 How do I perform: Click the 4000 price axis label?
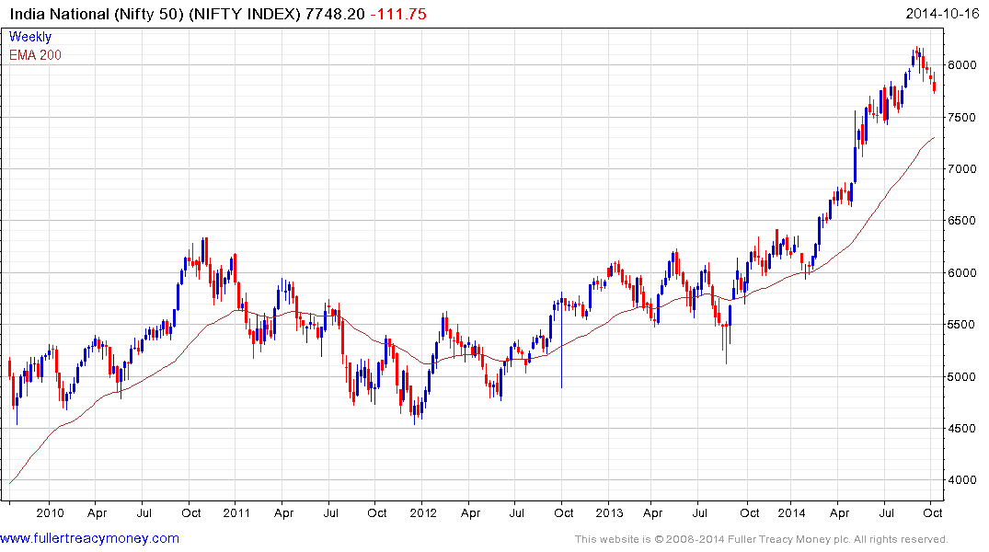[961, 480]
